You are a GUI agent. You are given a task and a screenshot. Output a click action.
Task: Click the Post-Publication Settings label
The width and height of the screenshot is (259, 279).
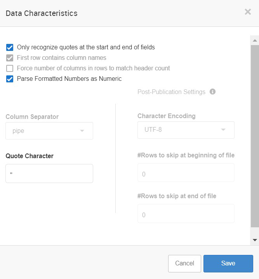click(171, 92)
